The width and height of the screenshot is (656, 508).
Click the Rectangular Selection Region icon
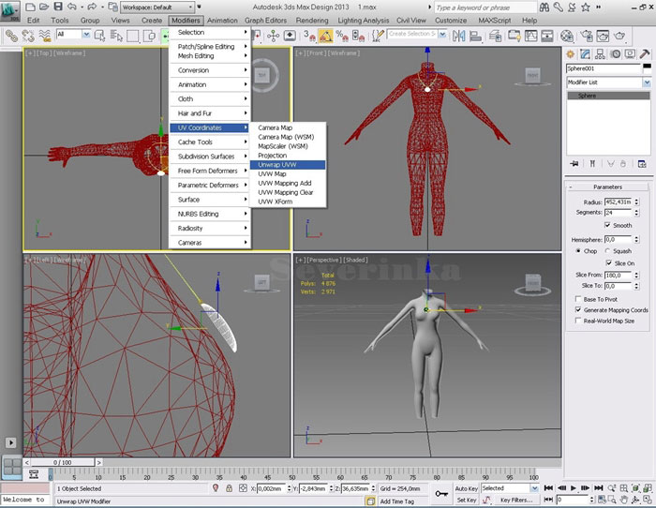[x=133, y=36]
